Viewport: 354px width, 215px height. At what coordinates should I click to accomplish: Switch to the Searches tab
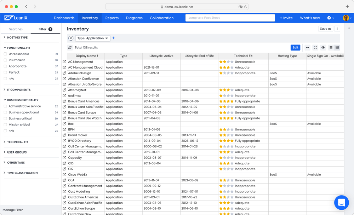pyautogui.click(x=16, y=29)
